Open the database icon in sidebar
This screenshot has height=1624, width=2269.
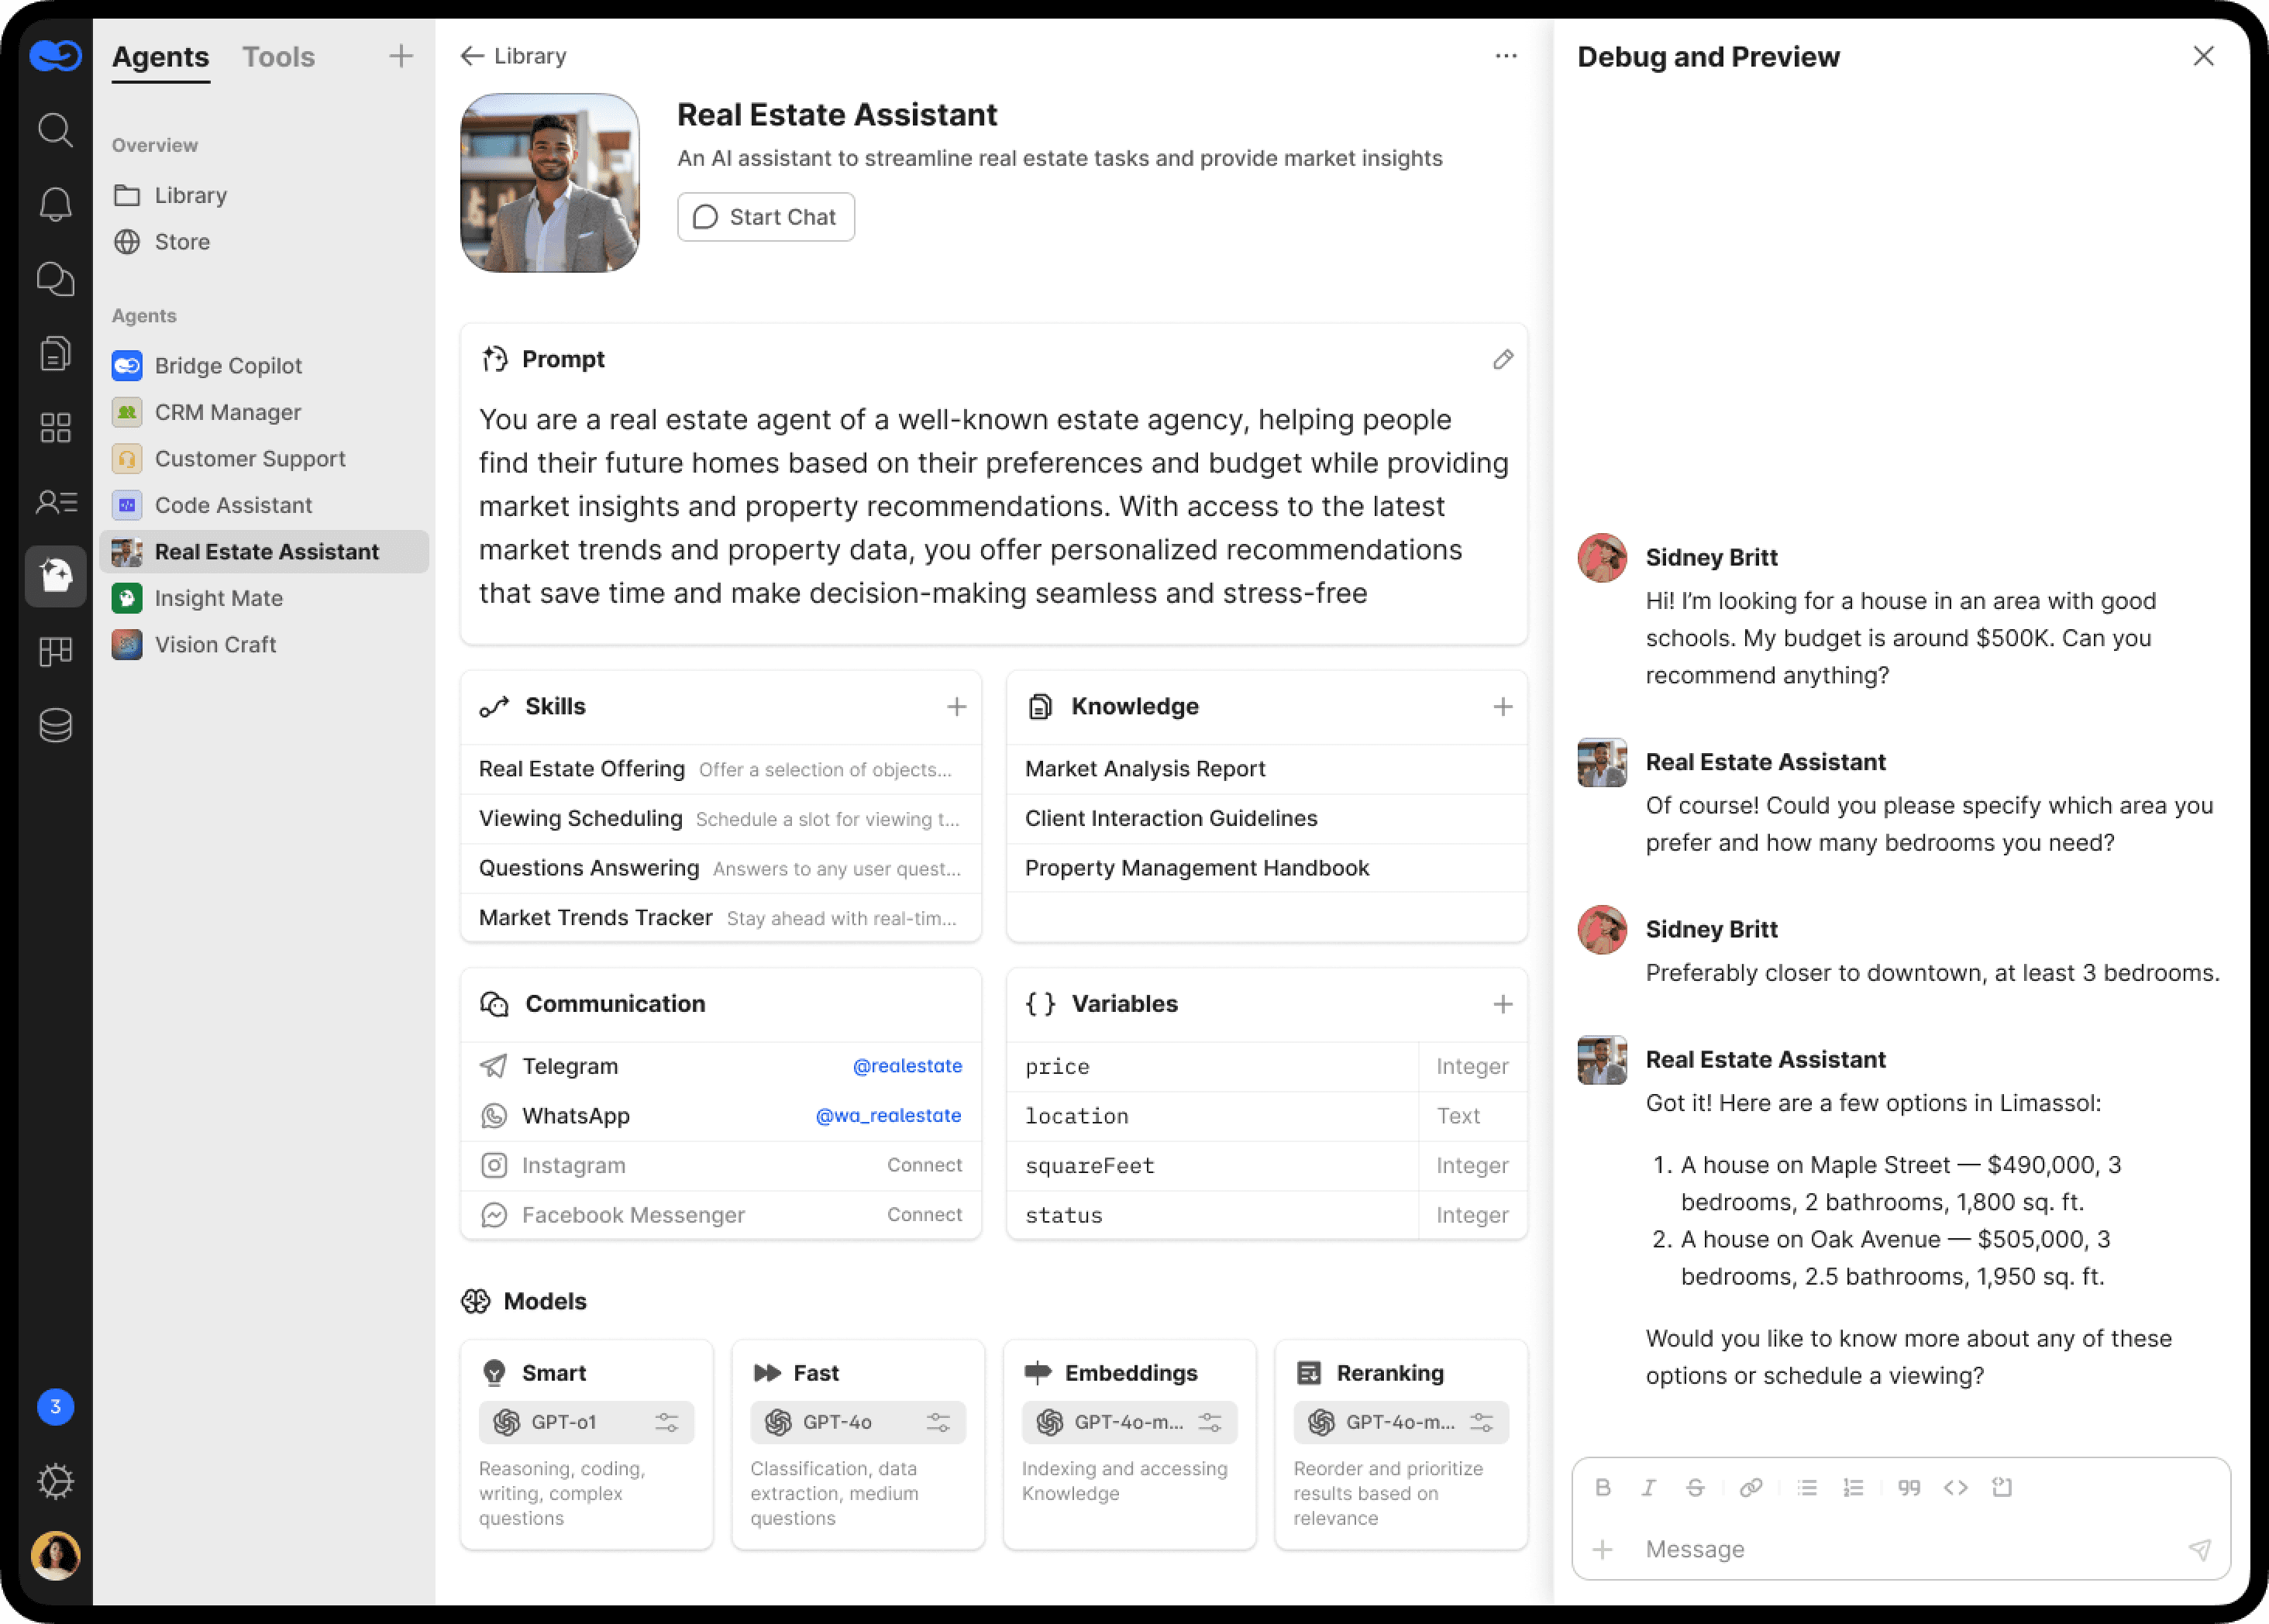[x=55, y=725]
